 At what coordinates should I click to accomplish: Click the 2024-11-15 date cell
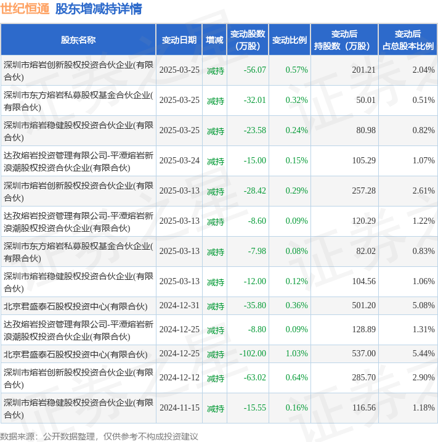point(179,408)
